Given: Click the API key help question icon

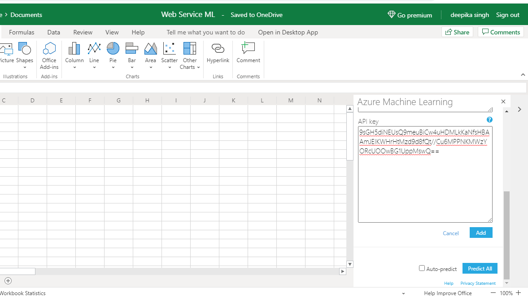Looking at the screenshot, I should (489, 120).
